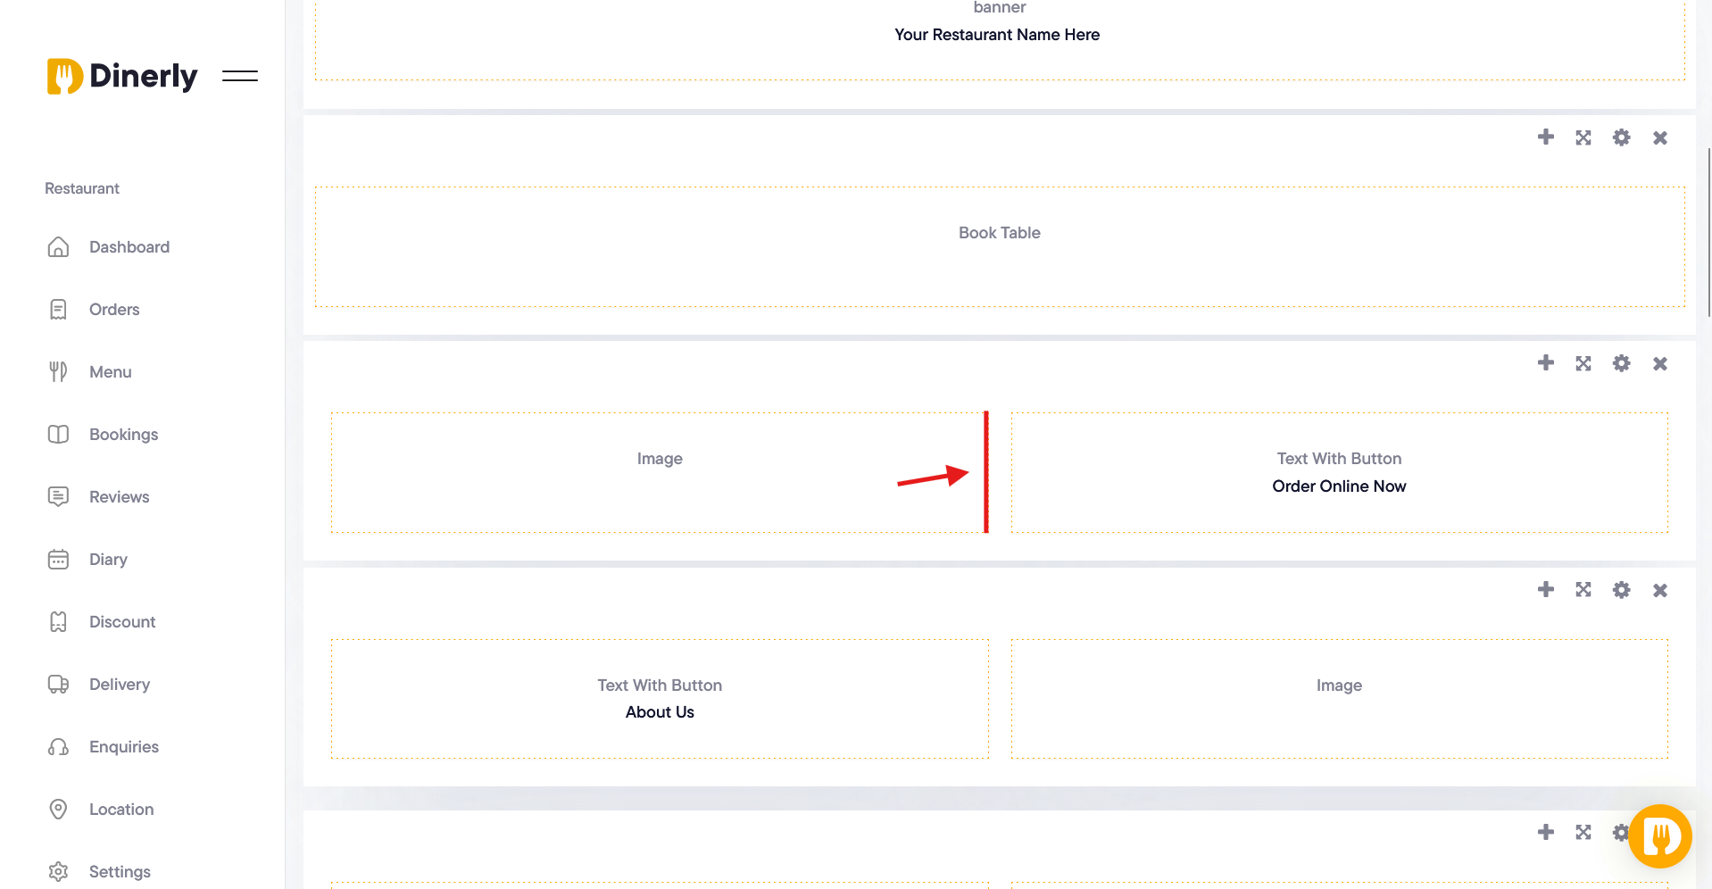Select Image block beside Order Online Now
The image size is (1712, 889).
(x=660, y=473)
